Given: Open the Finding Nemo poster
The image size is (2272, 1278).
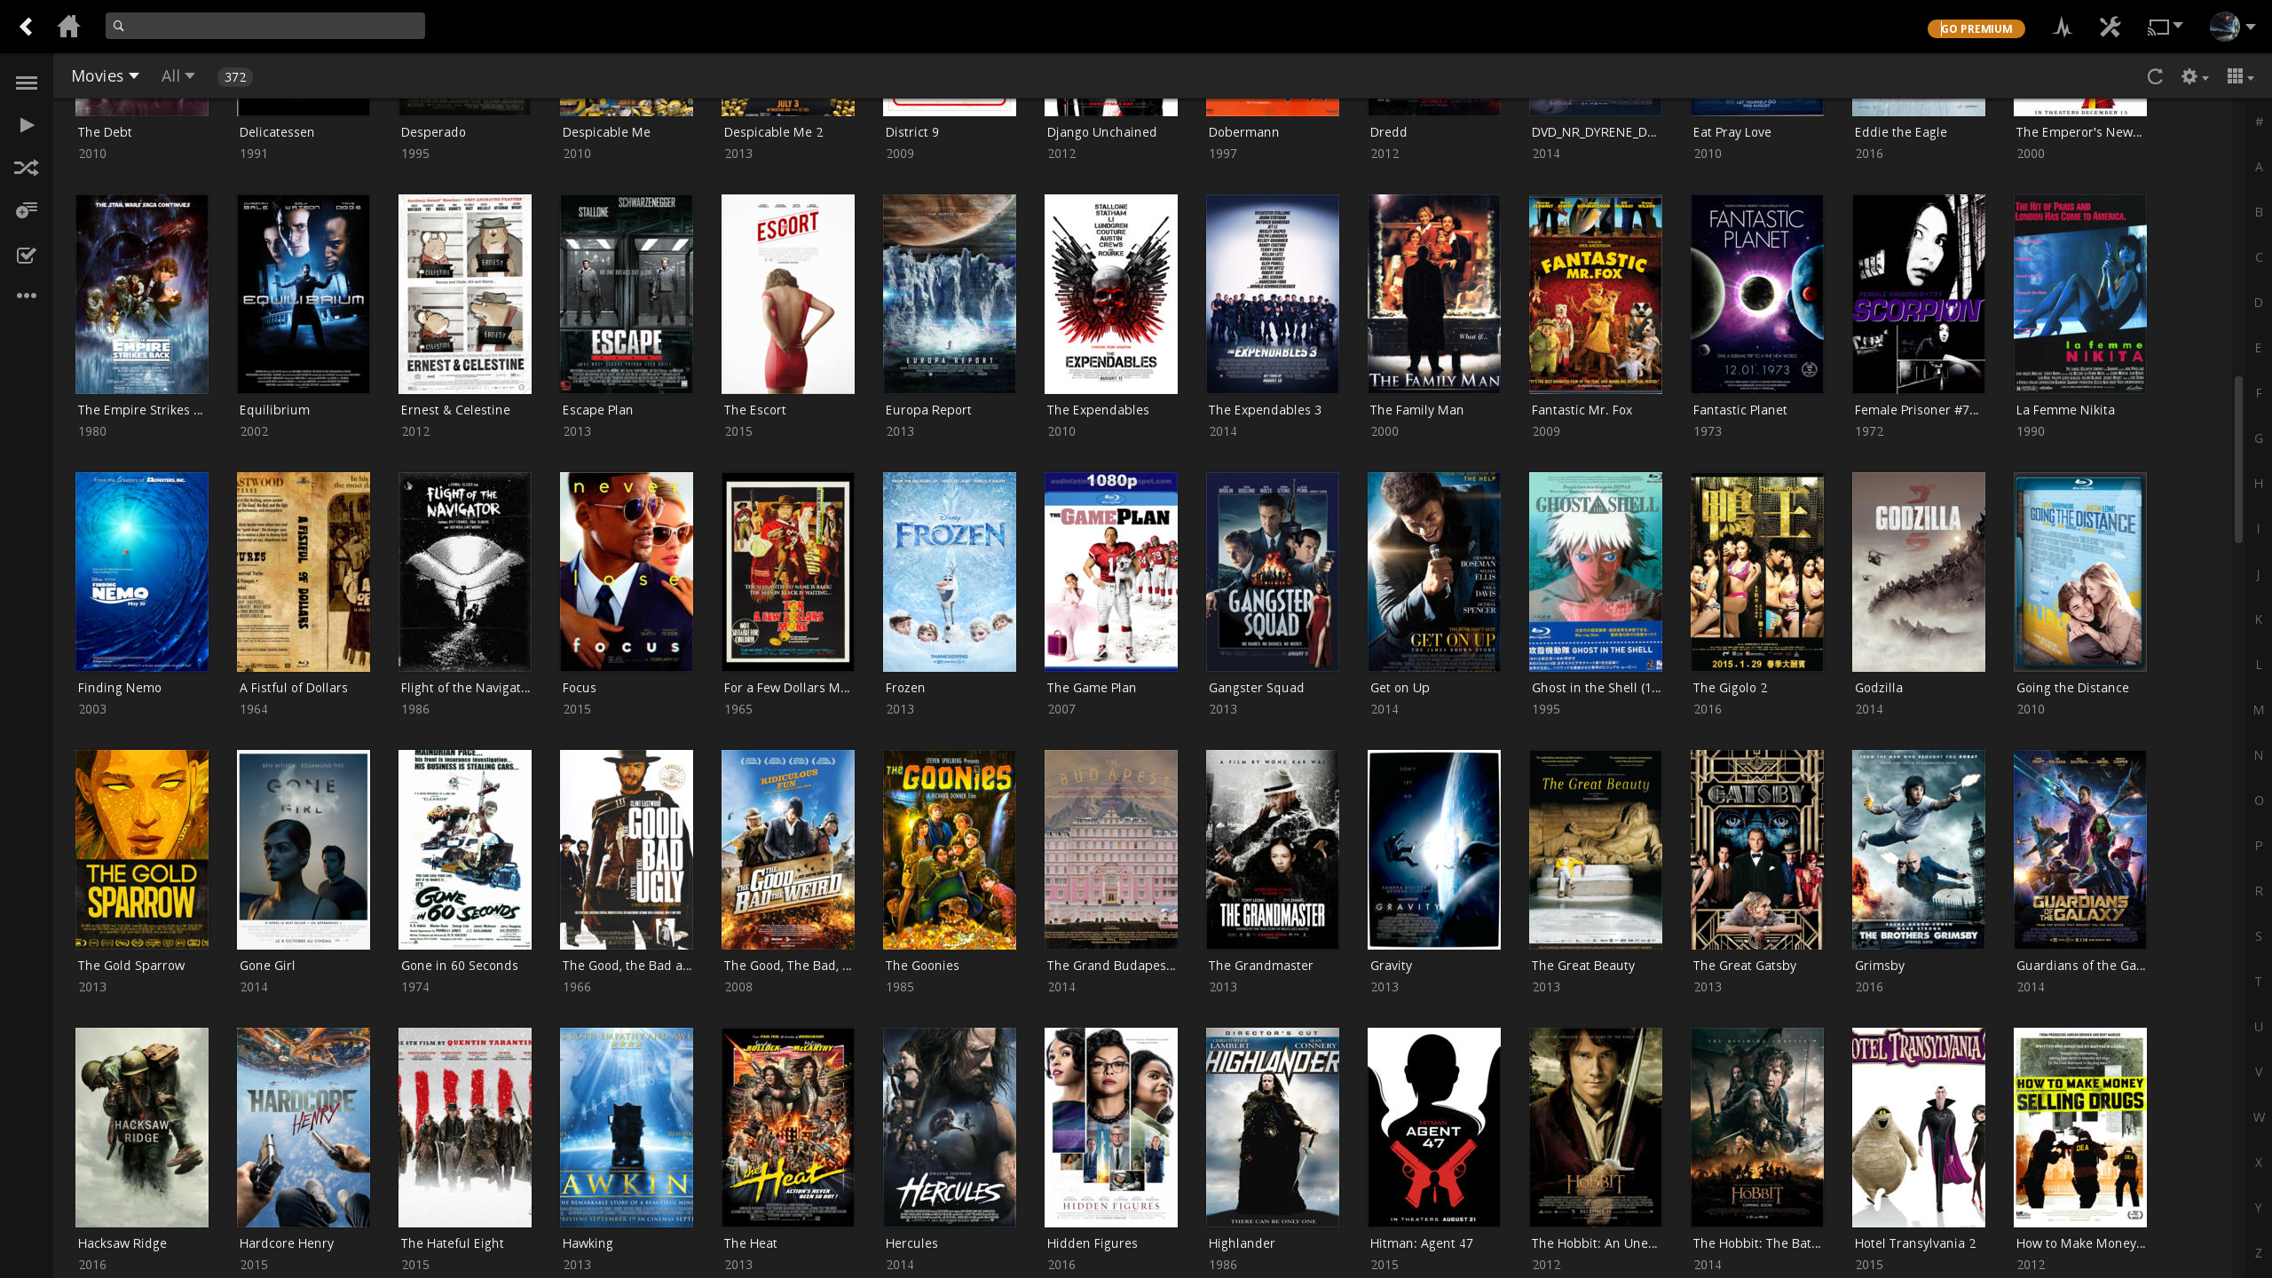Looking at the screenshot, I should tap(142, 572).
